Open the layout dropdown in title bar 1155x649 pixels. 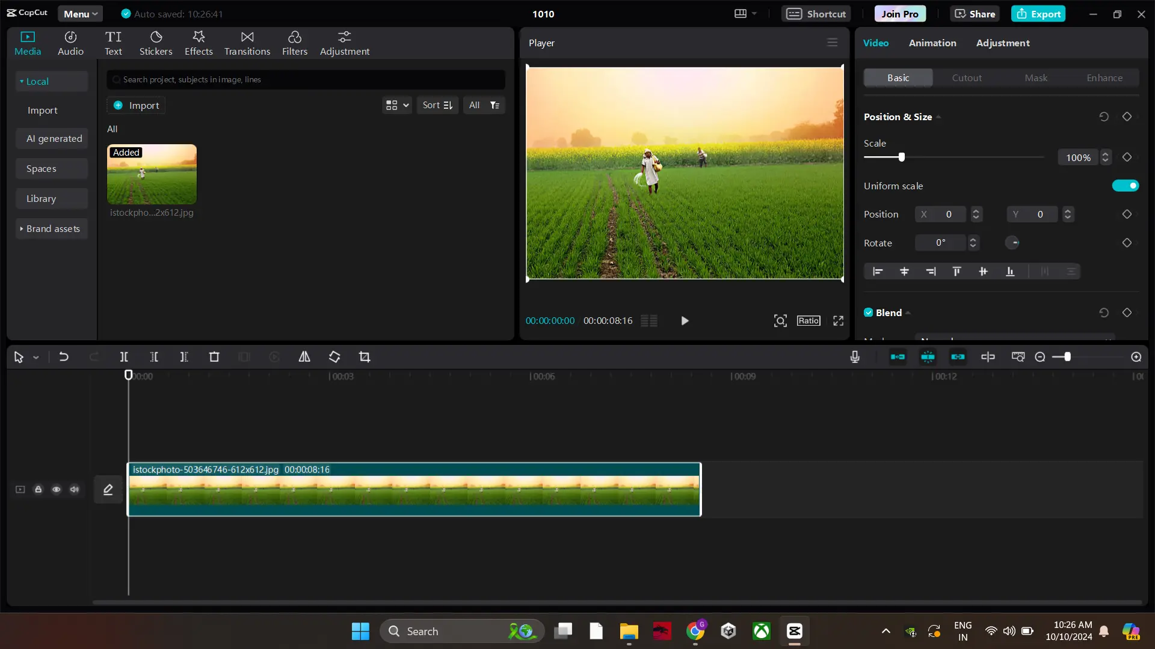click(x=745, y=14)
